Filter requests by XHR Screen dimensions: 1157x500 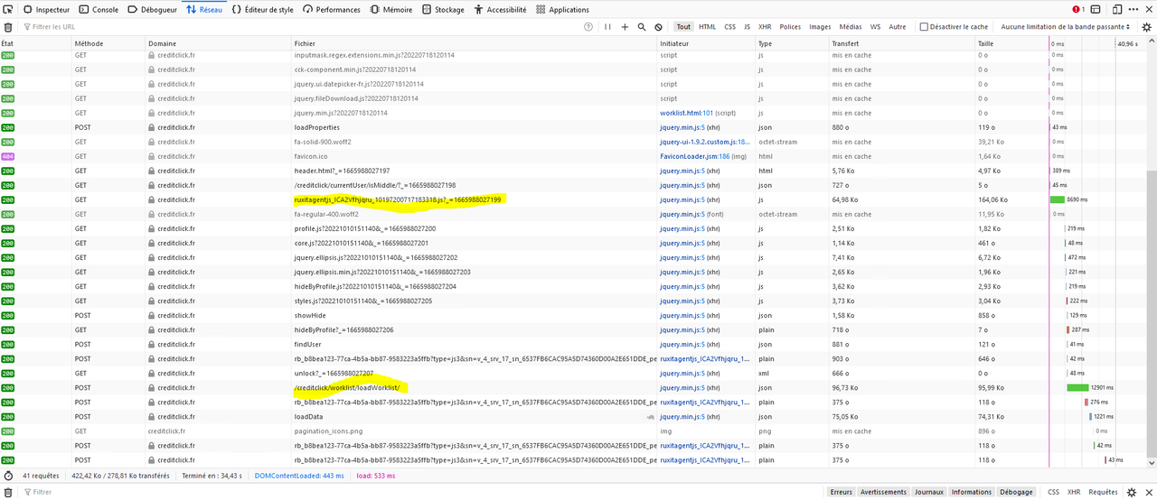(x=765, y=27)
